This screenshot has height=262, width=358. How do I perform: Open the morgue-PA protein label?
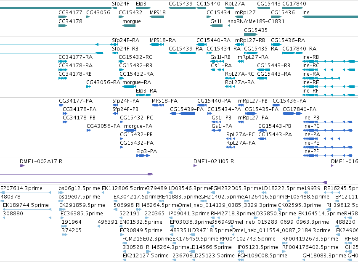click(x=138, y=126)
